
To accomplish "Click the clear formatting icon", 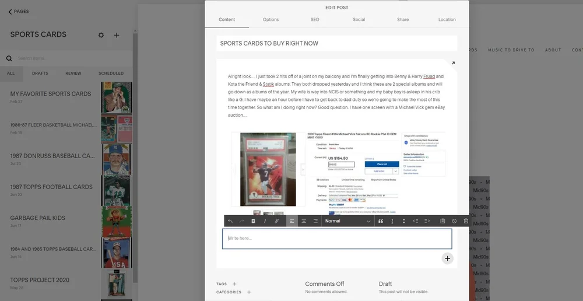I will pyautogui.click(x=454, y=221).
